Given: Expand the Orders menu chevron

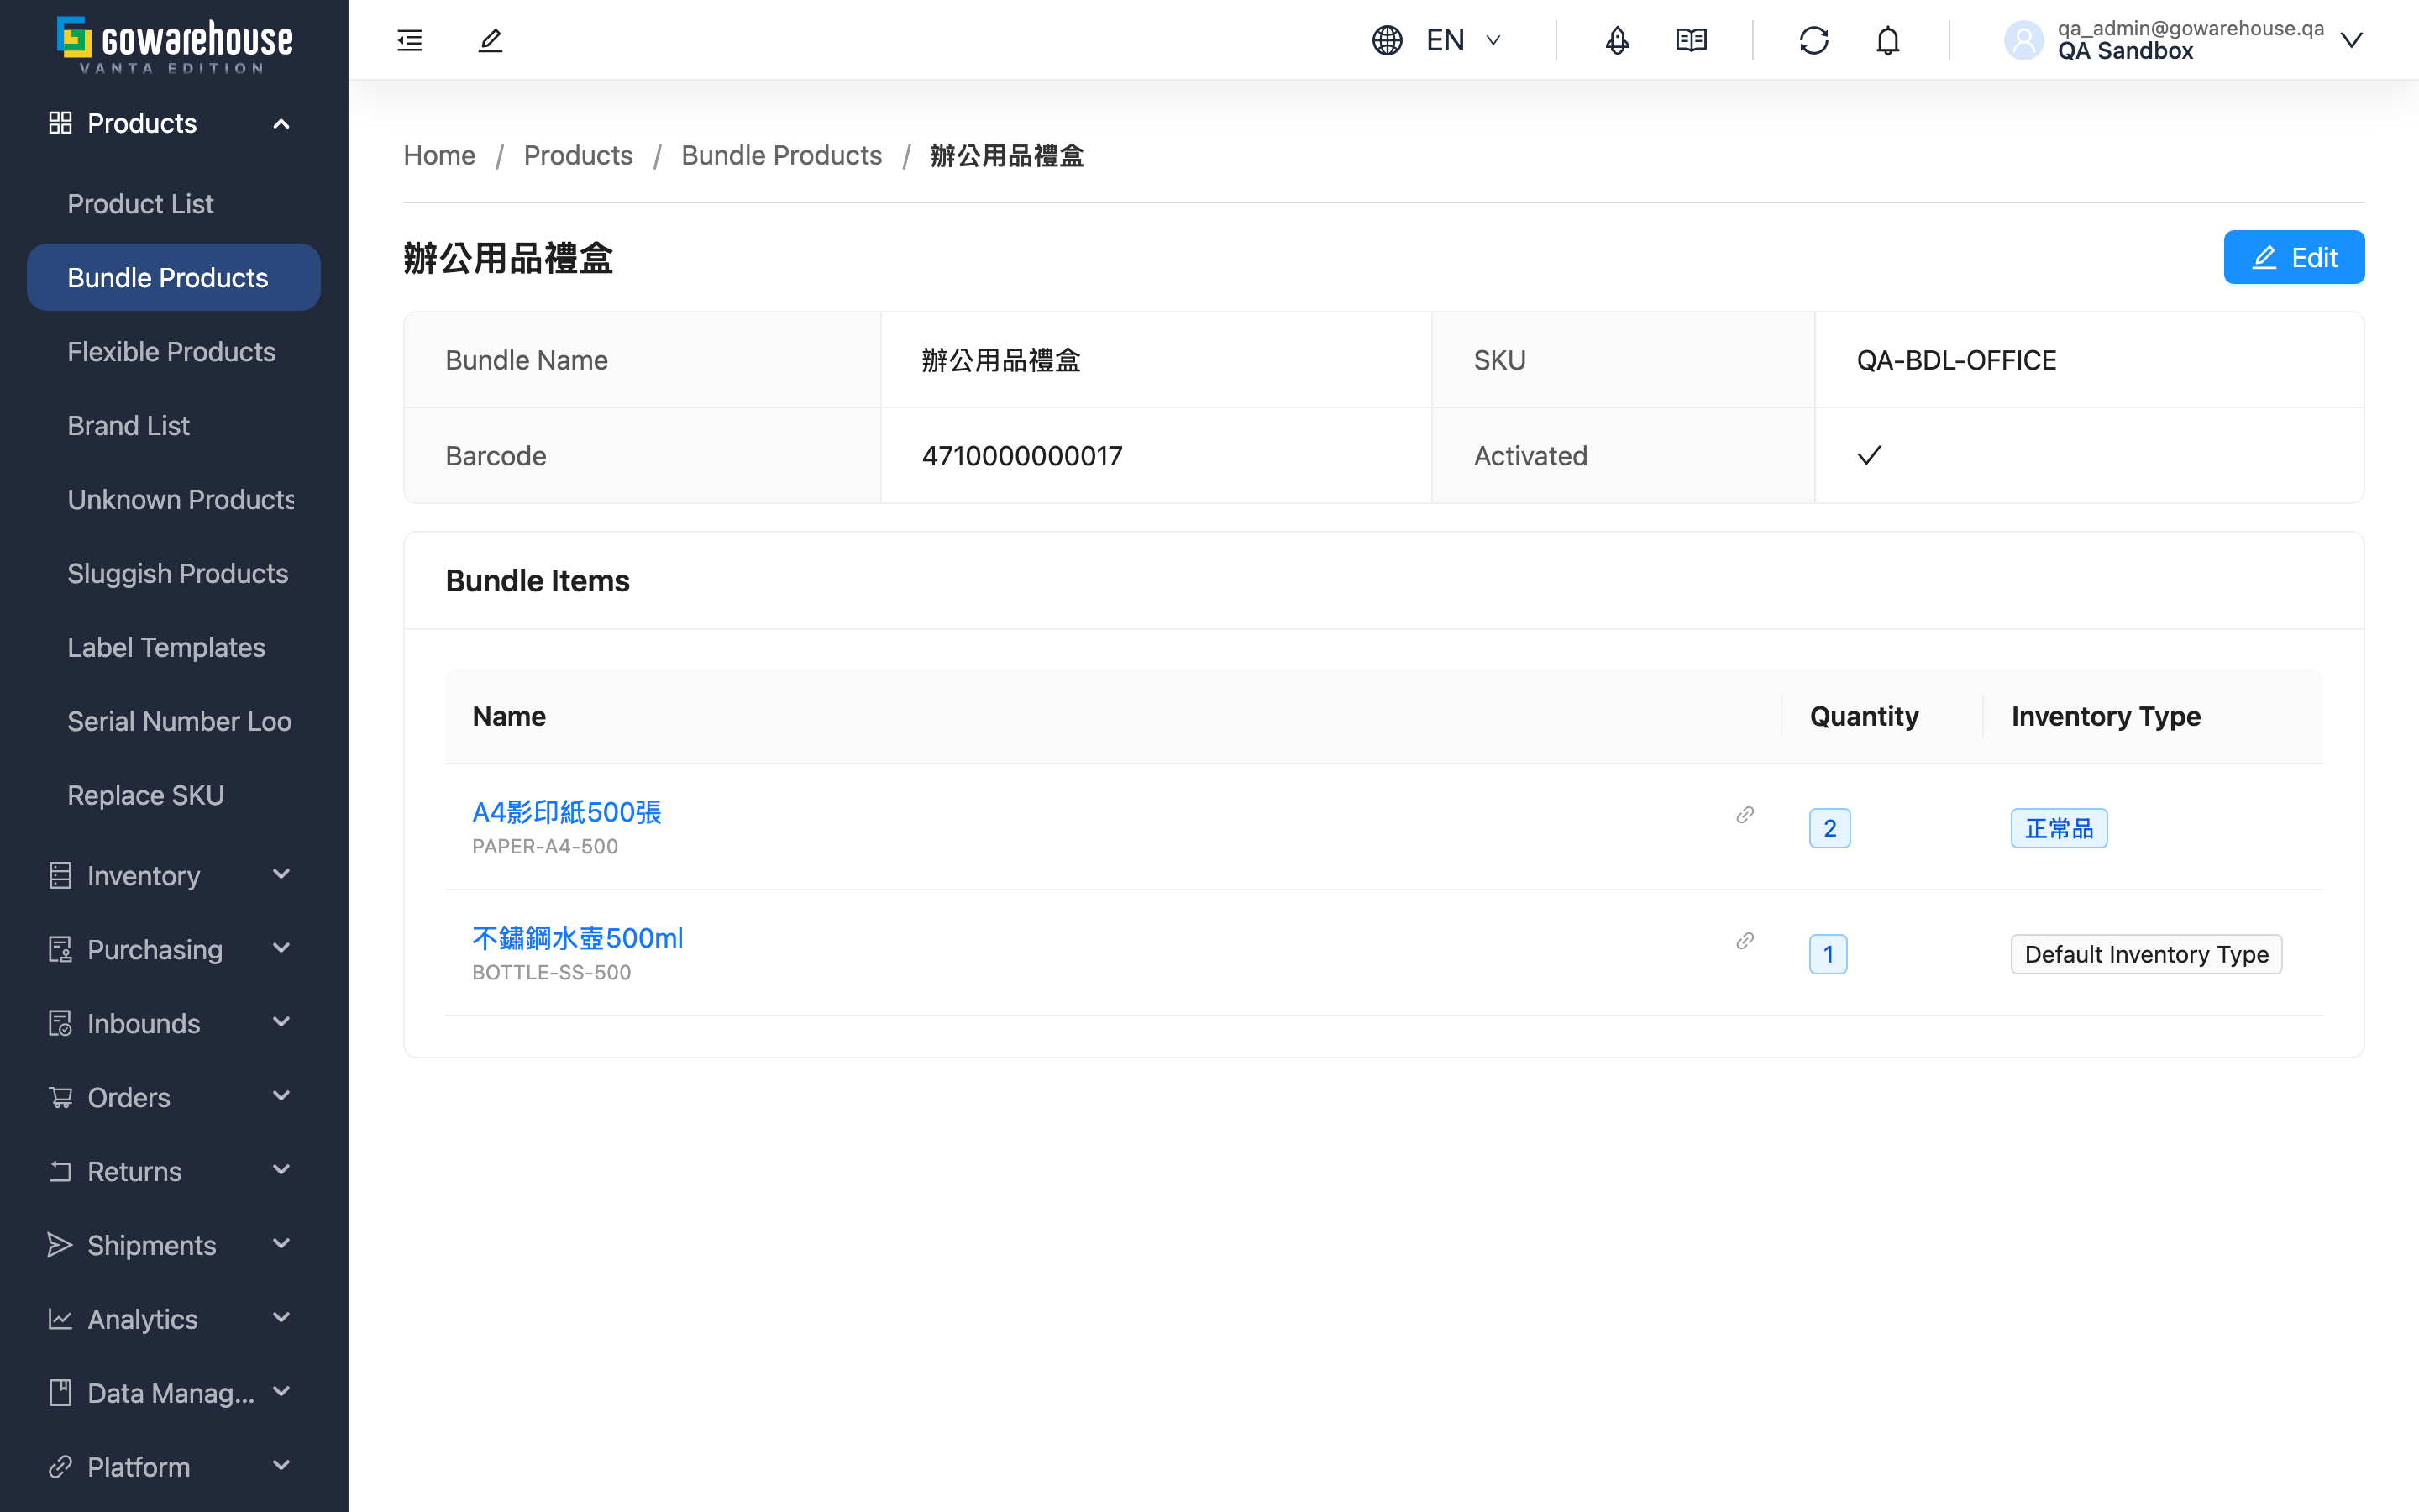Looking at the screenshot, I should [x=281, y=1096].
